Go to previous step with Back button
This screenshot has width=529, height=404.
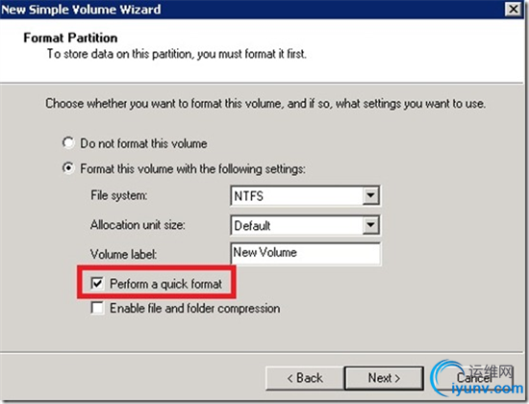point(305,378)
